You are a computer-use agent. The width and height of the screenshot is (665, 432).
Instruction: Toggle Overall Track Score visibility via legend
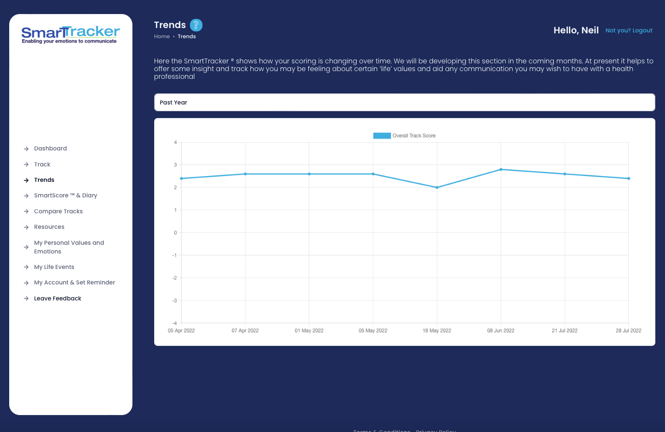[x=414, y=135]
